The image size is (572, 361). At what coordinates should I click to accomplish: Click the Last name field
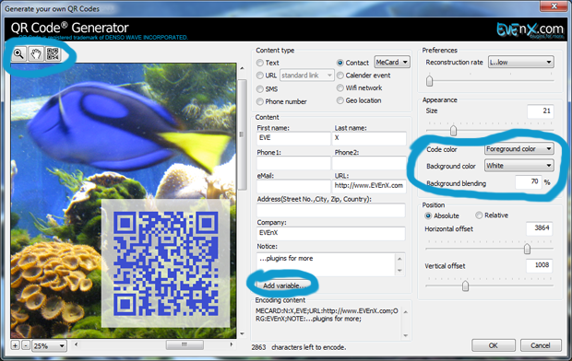[369, 138]
